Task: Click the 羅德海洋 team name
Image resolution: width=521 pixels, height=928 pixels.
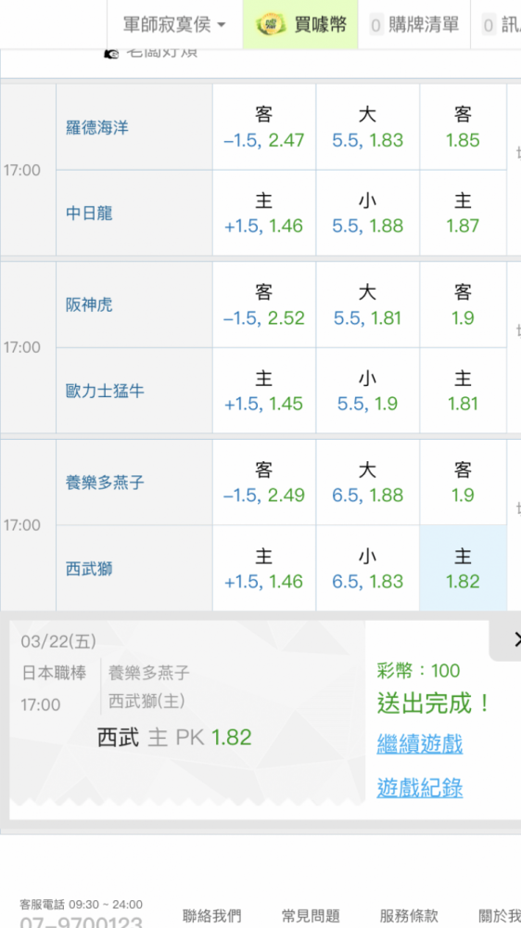Action: (97, 128)
